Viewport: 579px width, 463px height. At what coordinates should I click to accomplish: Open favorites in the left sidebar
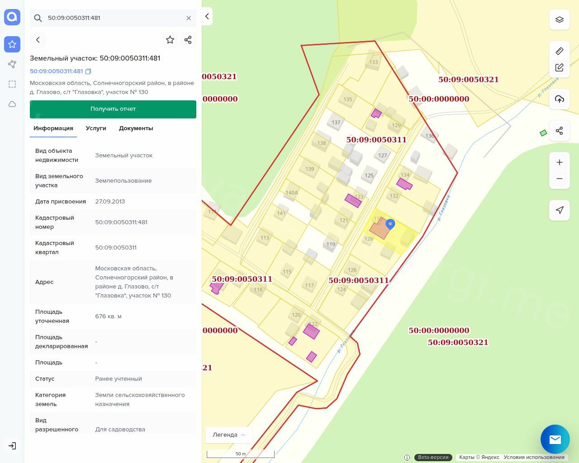(12, 44)
